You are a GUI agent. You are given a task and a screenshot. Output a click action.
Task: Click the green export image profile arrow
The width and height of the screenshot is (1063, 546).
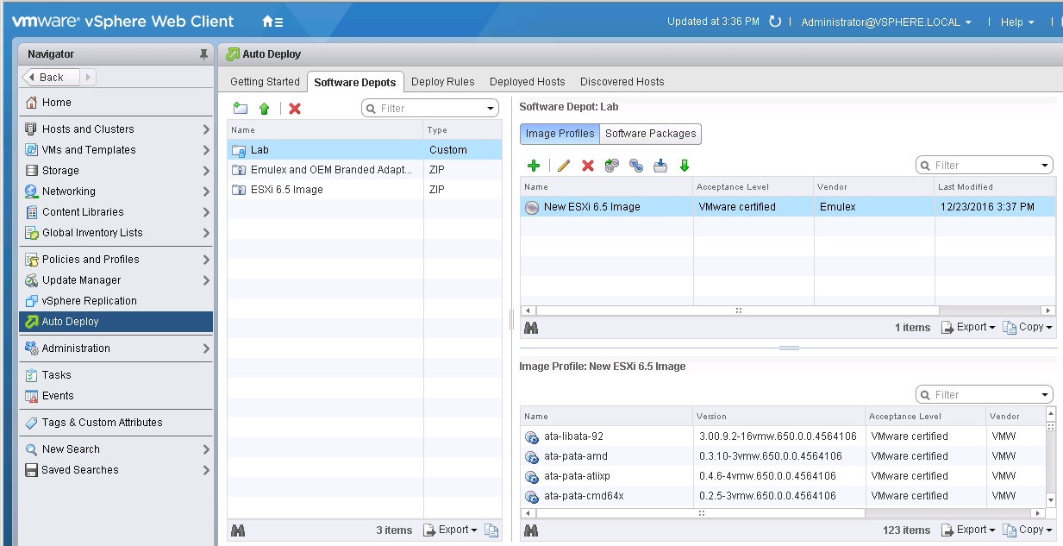pos(685,166)
